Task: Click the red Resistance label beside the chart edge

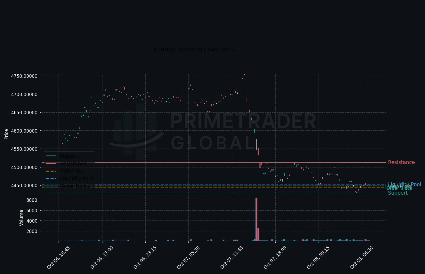Action: point(401,162)
